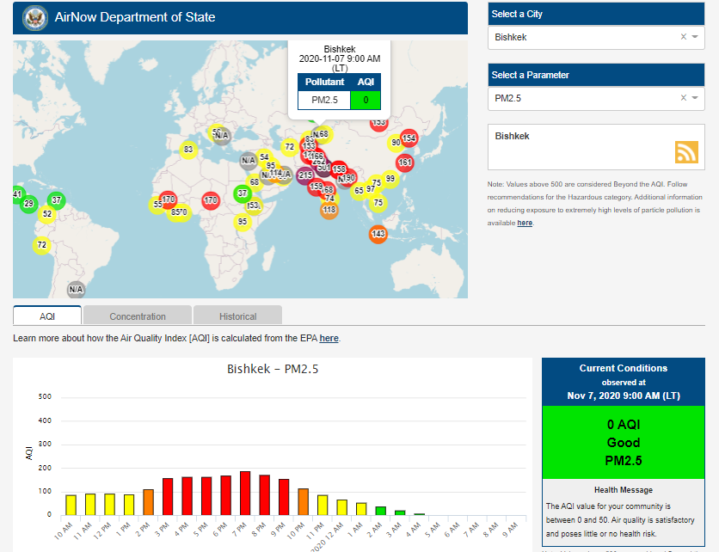Click the green 0 AQI Good status box

tap(623, 442)
